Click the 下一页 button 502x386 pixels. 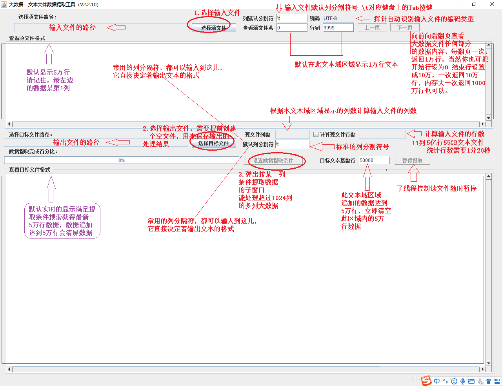point(405,27)
